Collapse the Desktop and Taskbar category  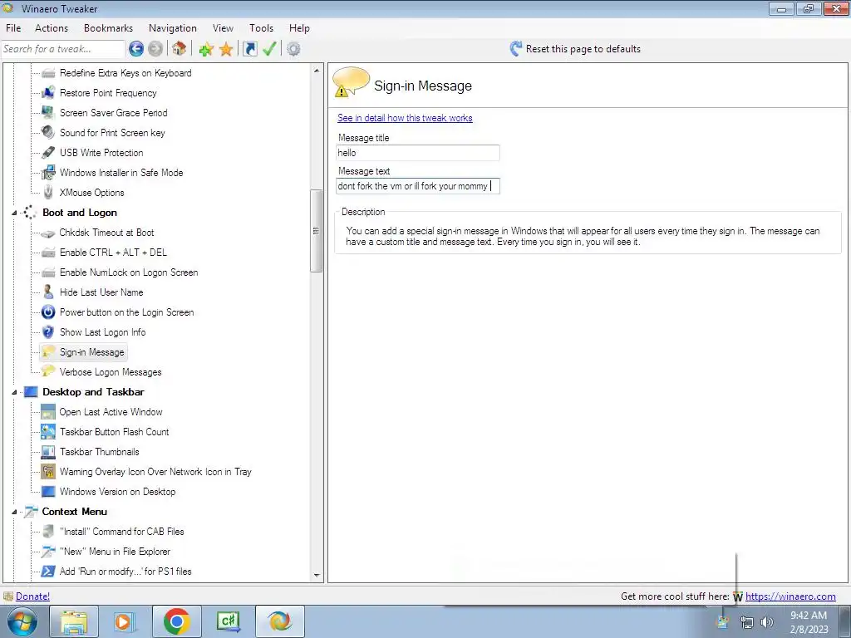[x=15, y=392]
